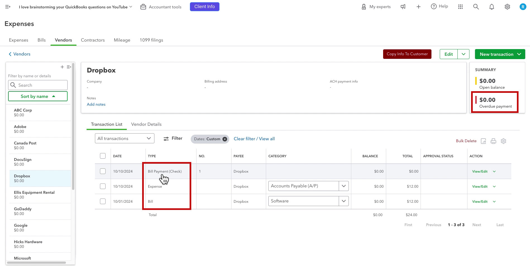530x266 pixels.
Task: Expand the Edit button dropdown arrow
Action: tap(464, 54)
